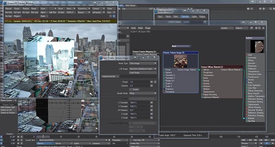Click the envelope E button beside Power
Viewport: 275px width, 147px height.
(155, 82)
